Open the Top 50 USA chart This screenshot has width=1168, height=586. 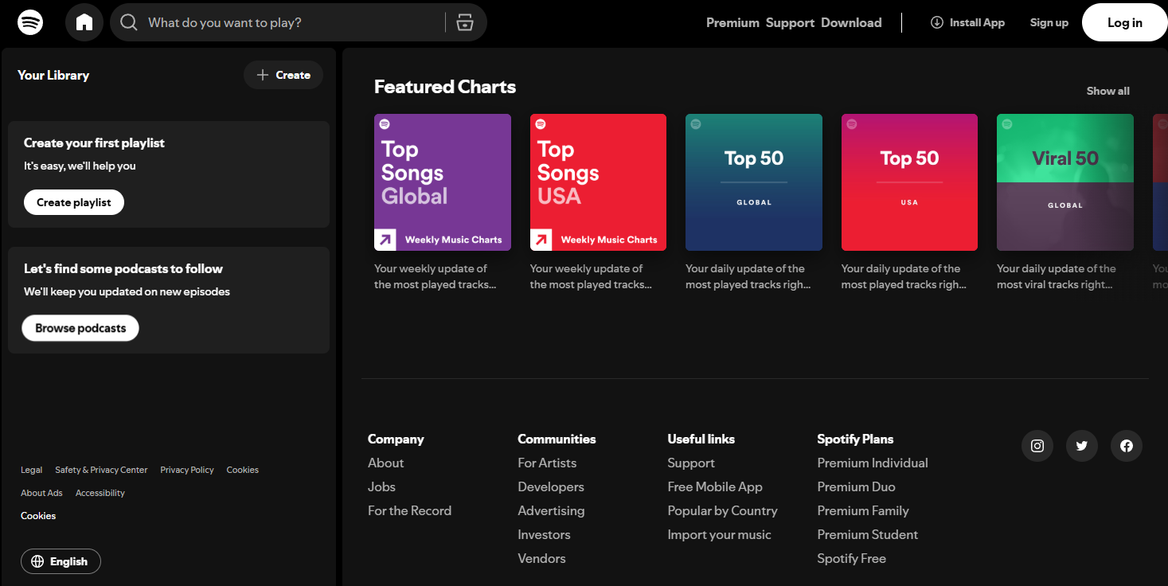click(x=909, y=182)
